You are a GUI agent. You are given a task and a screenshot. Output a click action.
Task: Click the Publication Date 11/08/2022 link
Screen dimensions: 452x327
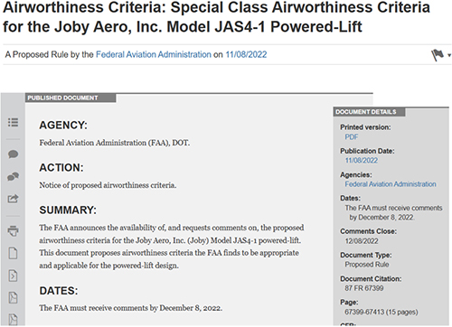click(x=361, y=161)
